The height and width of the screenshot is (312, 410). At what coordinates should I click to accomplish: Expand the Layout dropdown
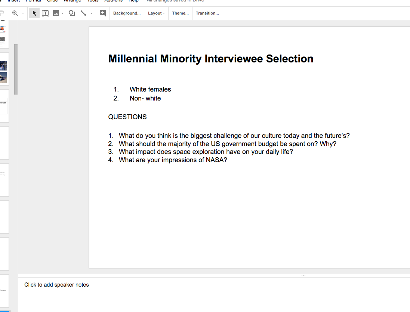(156, 13)
